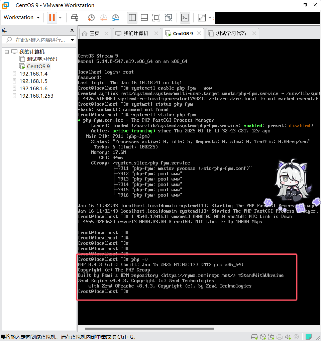Click the CD/DVD drive status icon
321x341 pixels.
click(x=263, y=337)
